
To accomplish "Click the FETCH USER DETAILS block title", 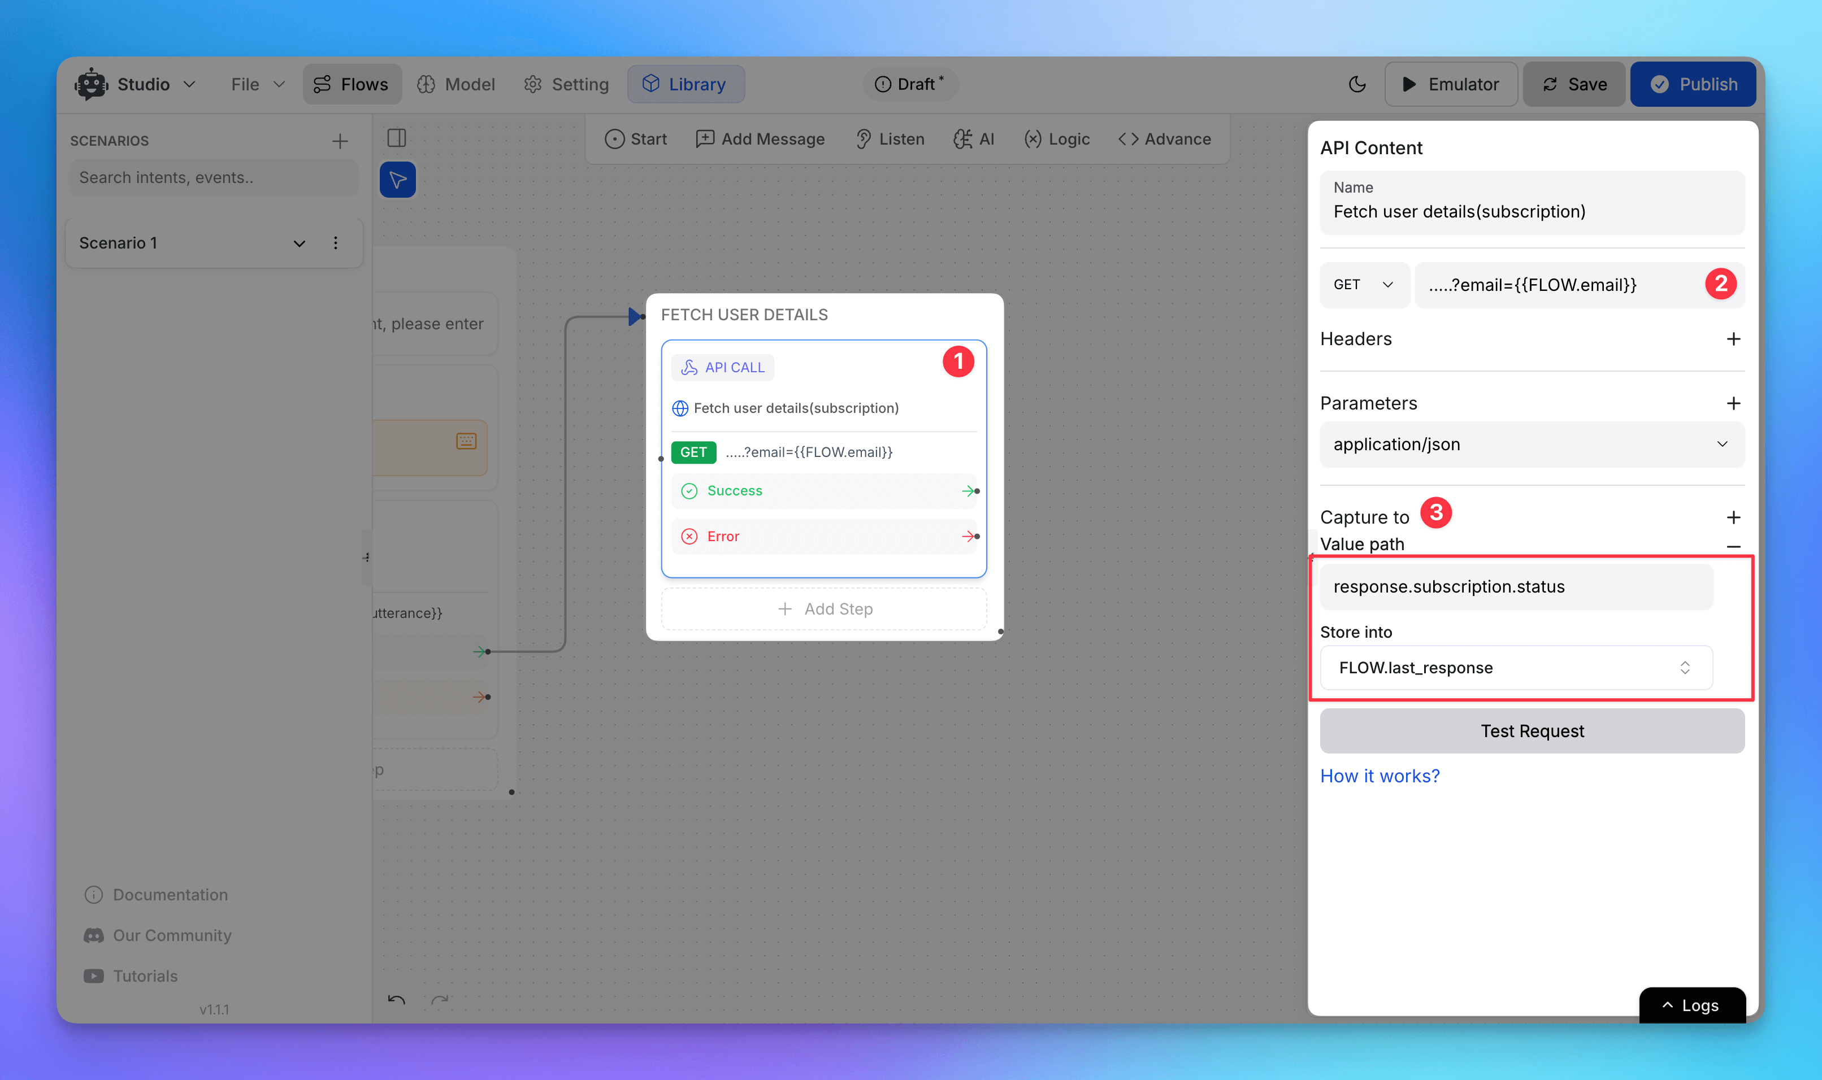I will pyautogui.click(x=744, y=315).
